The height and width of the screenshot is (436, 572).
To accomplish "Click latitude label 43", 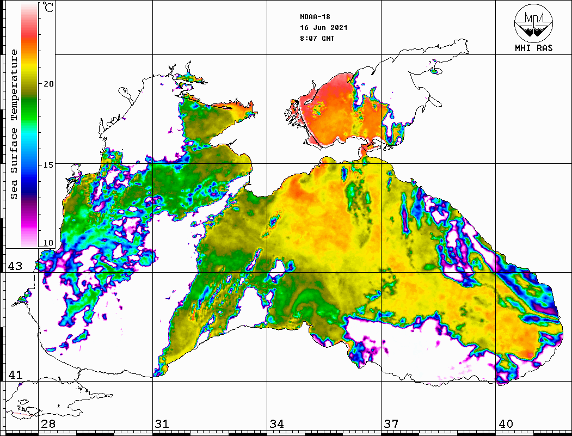I will click(15, 266).
